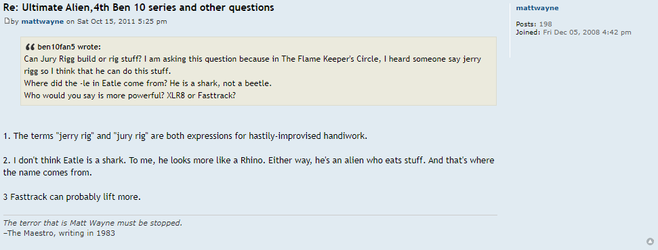This screenshot has height=250, width=658.
Task: Click answer one about "jerry rig" terms
Action: 185,136
